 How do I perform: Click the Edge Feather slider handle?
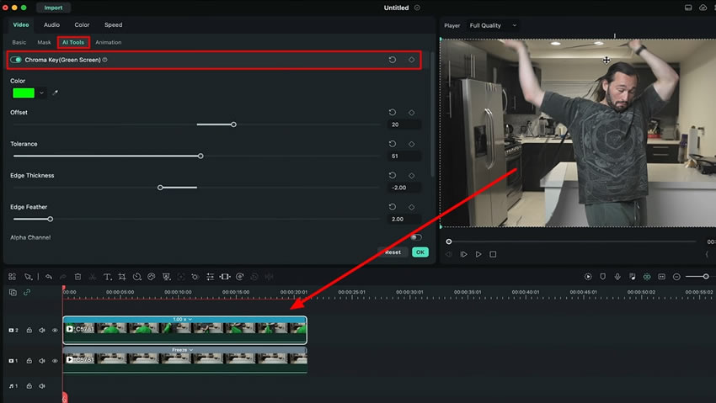click(51, 220)
